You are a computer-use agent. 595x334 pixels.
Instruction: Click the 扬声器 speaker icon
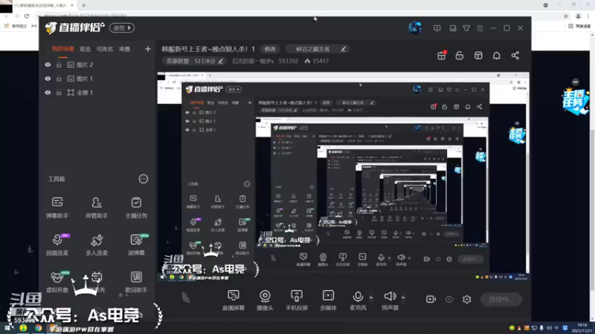pos(390,296)
